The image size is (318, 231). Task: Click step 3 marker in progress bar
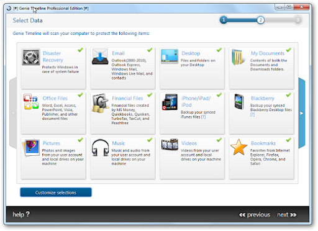298,20
